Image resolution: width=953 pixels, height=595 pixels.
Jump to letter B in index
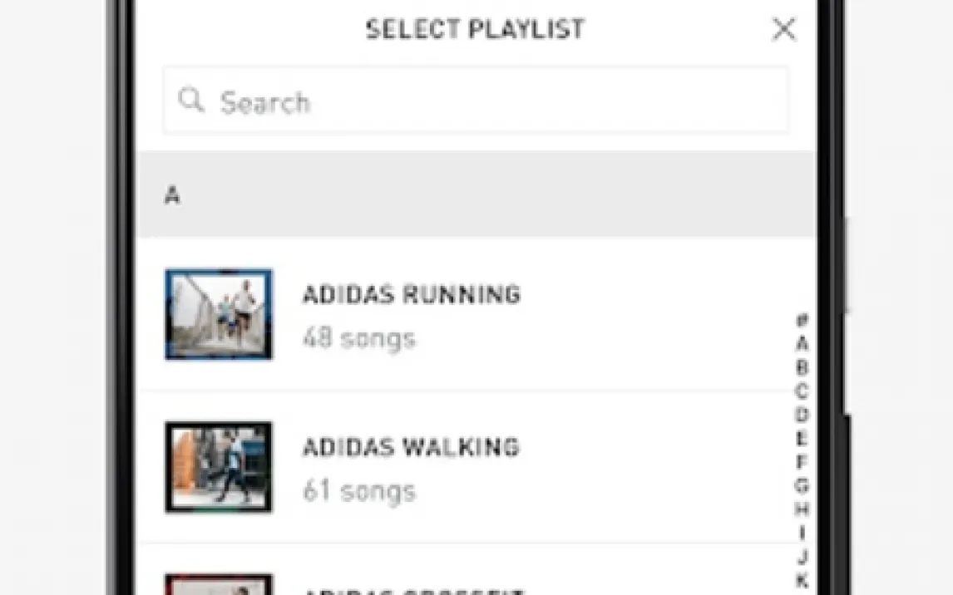(x=802, y=367)
